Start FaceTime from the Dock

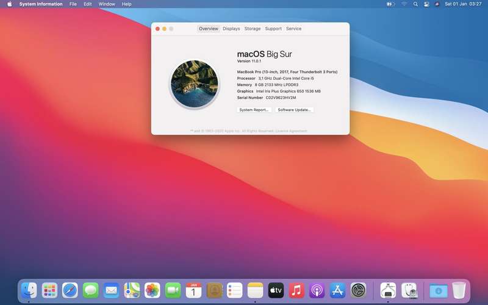coord(173,290)
